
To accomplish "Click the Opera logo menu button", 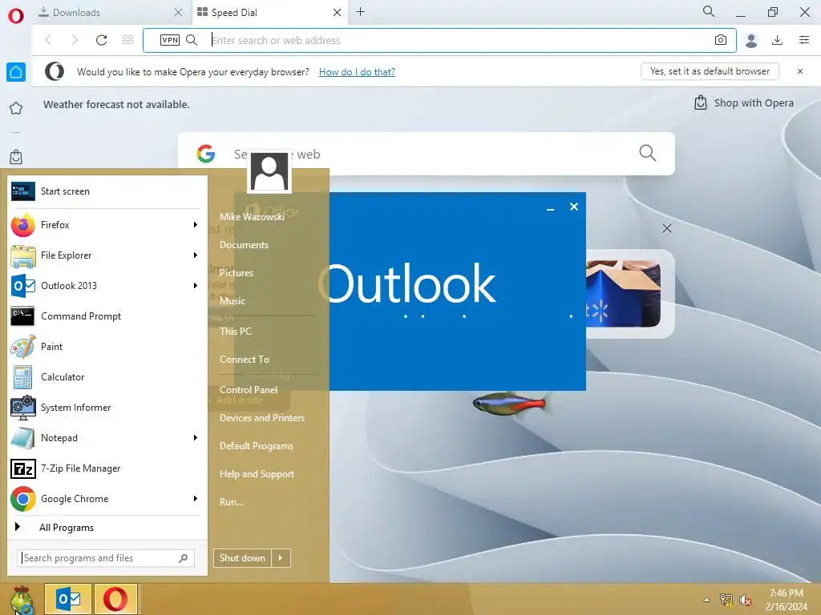I will click(x=16, y=16).
